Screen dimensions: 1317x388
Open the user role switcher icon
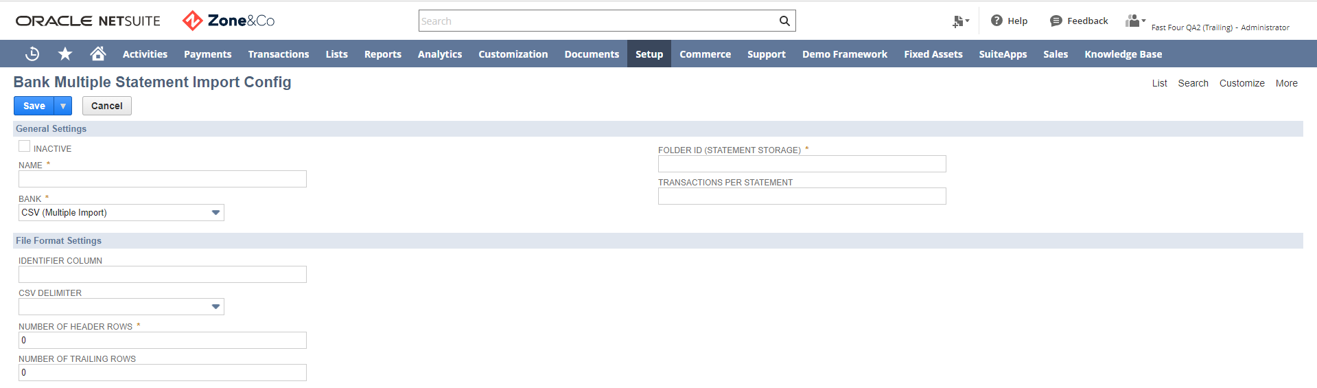coord(1135,21)
